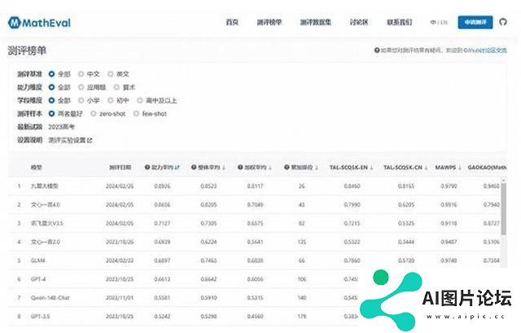This screenshot has width=521, height=333.
Task: Click the external-link icon next to 测评实验设置
Action: [90, 140]
